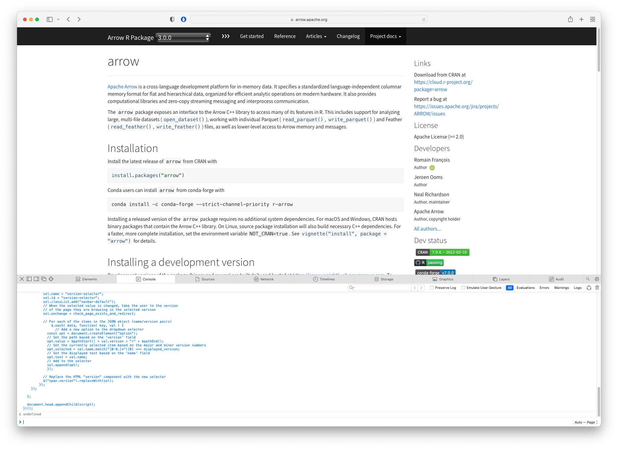The width and height of the screenshot is (618, 449).
Task: Click the element selection crosshair icon
Action: click(51, 279)
